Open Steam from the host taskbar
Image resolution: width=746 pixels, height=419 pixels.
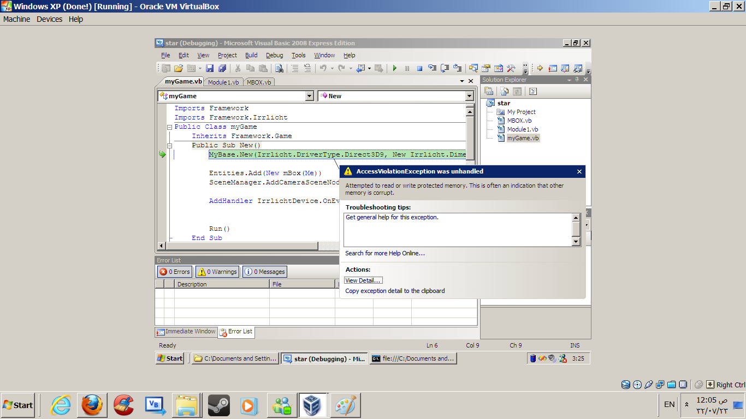[x=219, y=405]
